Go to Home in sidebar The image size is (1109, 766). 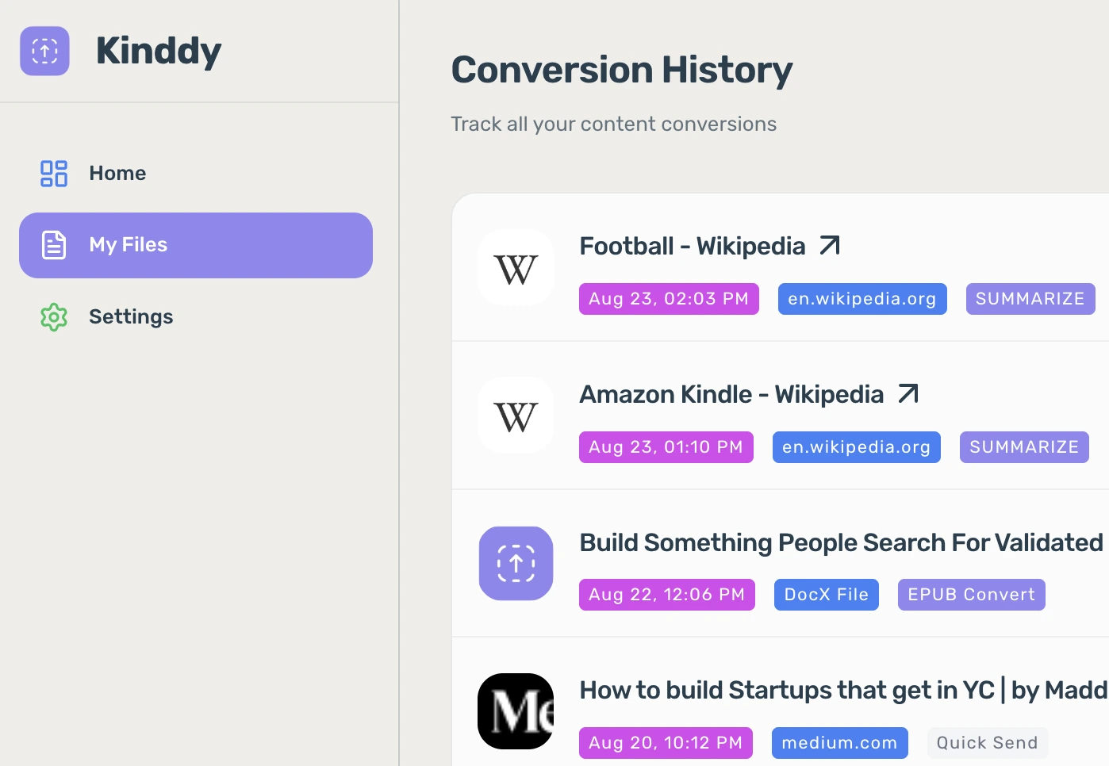click(117, 174)
